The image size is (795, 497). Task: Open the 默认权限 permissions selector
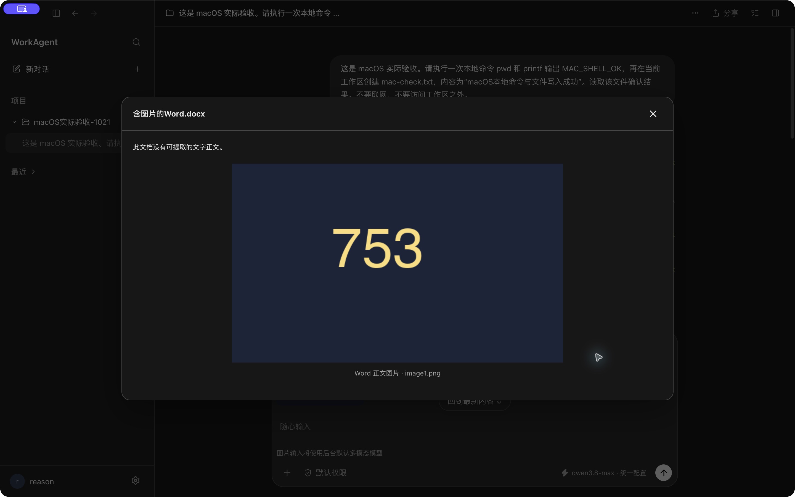[x=325, y=473]
